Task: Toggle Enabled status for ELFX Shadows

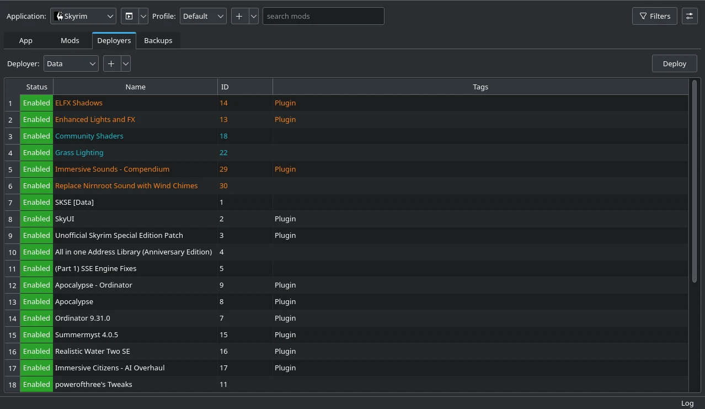Action: tap(36, 103)
